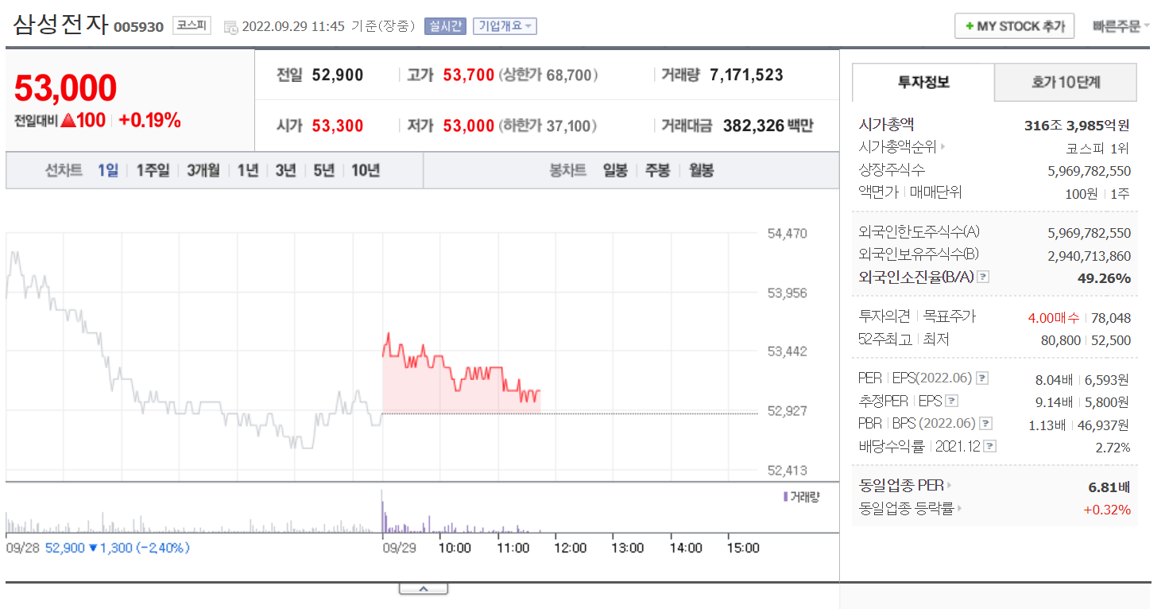The width and height of the screenshot is (1165, 609).
Task: Click the 동일업종 PER value 6.81배
Action: 1109,487
